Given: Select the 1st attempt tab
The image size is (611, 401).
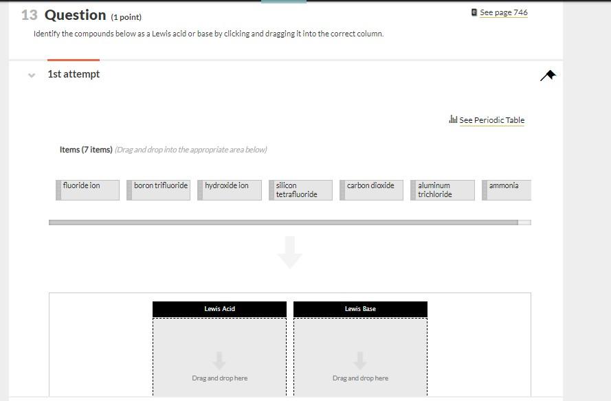Looking at the screenshot, I should pyautogui.click(x=74, y=74).
